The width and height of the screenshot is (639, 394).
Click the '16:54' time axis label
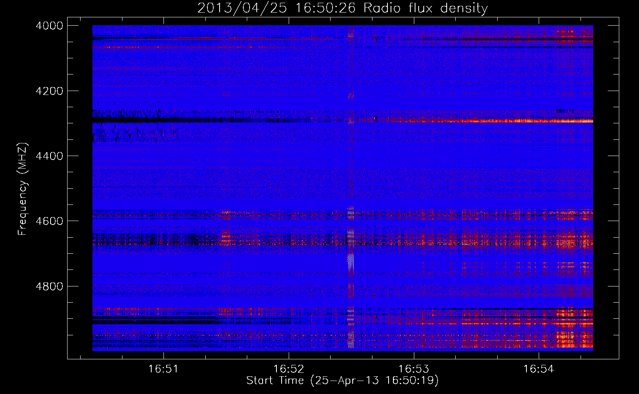[539, 369]
